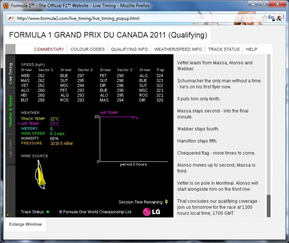The image size is (289, 243).
Task: Click the Sector 2 column header
Action: pyautogui.click(x=85, y=70)
